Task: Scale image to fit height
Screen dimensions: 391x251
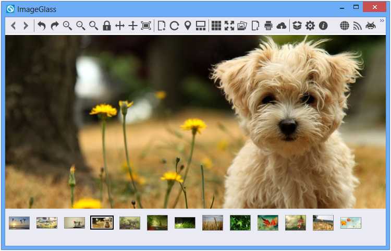Action: point(133,26)
